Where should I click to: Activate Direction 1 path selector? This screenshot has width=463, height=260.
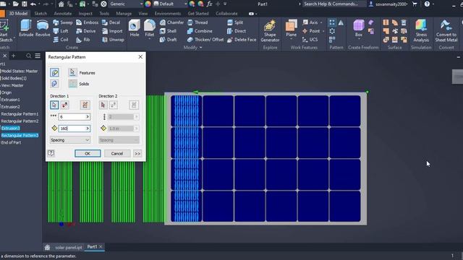[54, 105]
